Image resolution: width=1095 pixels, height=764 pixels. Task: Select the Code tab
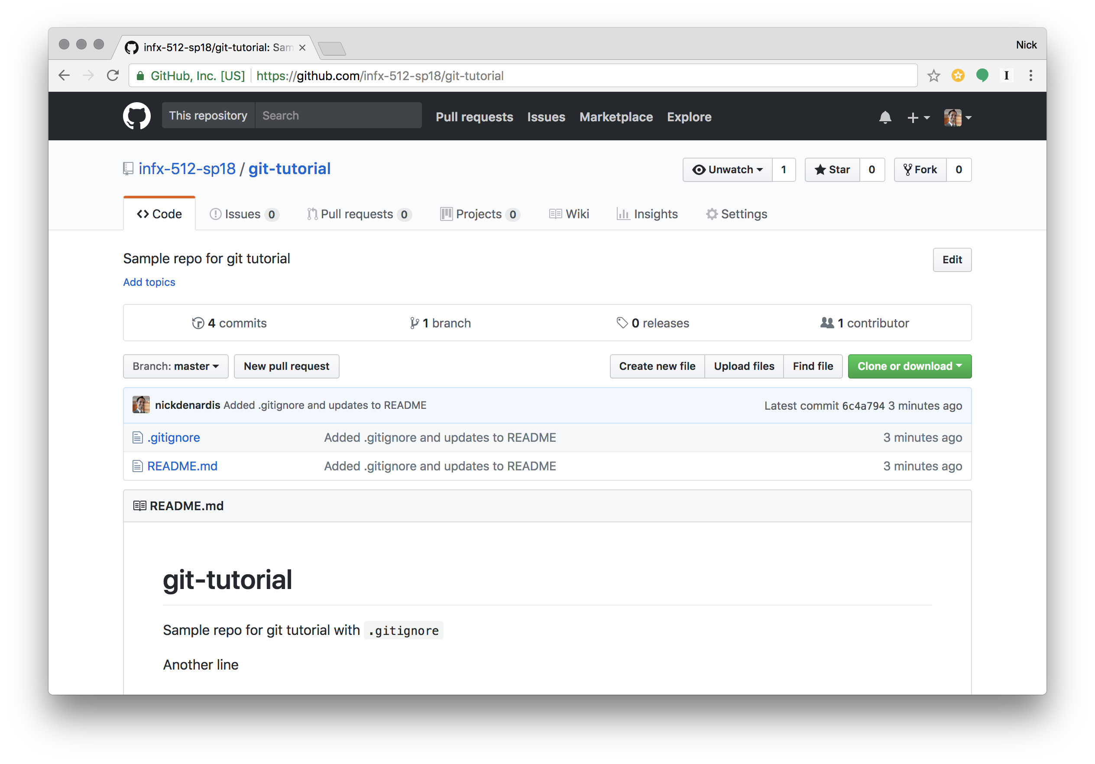tap(160, 214)
